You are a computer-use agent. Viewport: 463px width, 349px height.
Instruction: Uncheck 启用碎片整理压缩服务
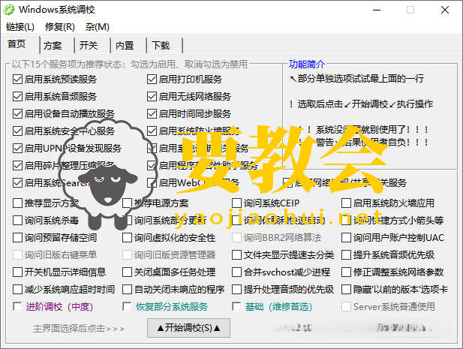pos(18,166)
